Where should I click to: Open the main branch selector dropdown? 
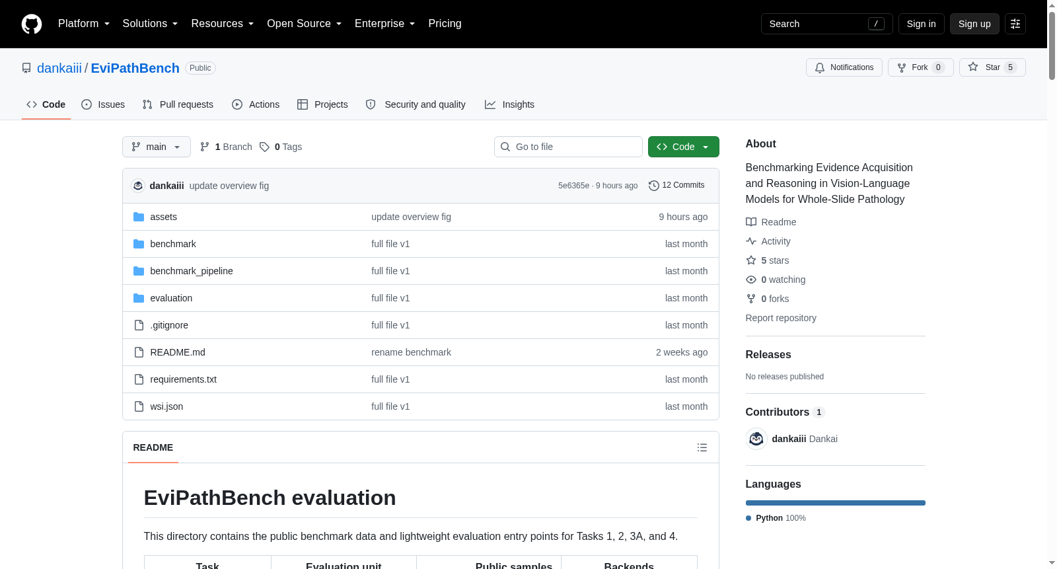click(157, 147)
